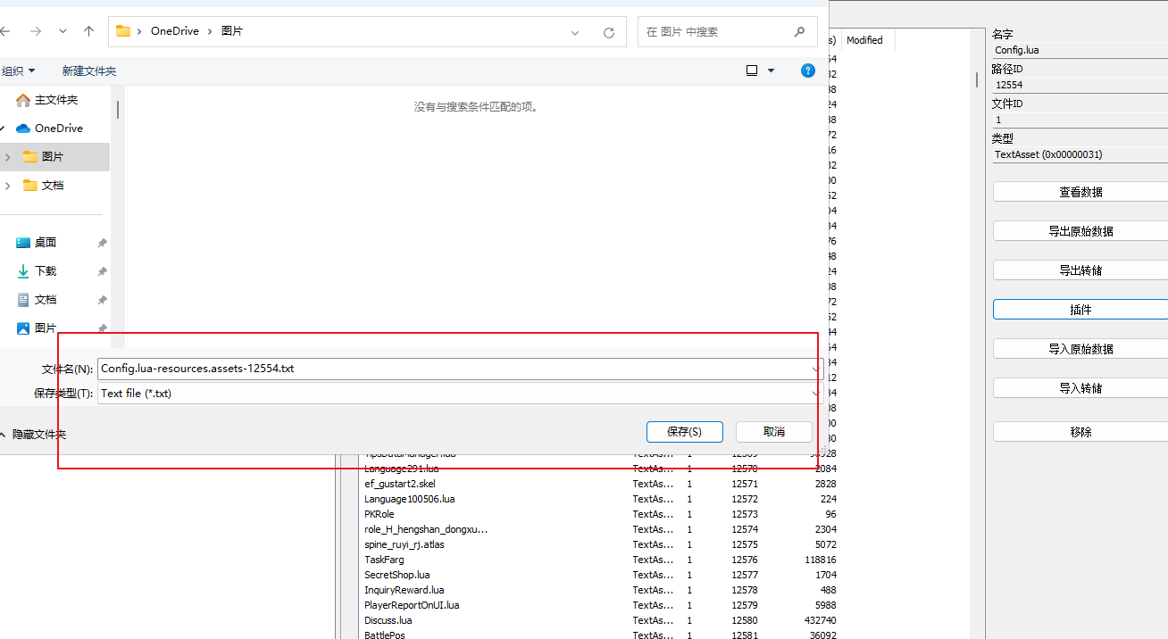Click 图片 in address breadcrumb
This screenshot has width=1168, height=639.
click(x=232, y=31)
